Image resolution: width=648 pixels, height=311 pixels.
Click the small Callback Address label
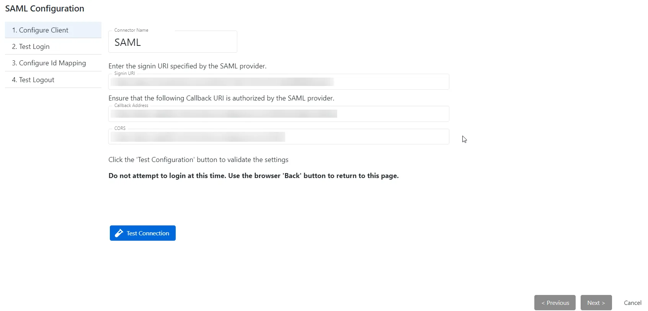[x=131, y=105]
